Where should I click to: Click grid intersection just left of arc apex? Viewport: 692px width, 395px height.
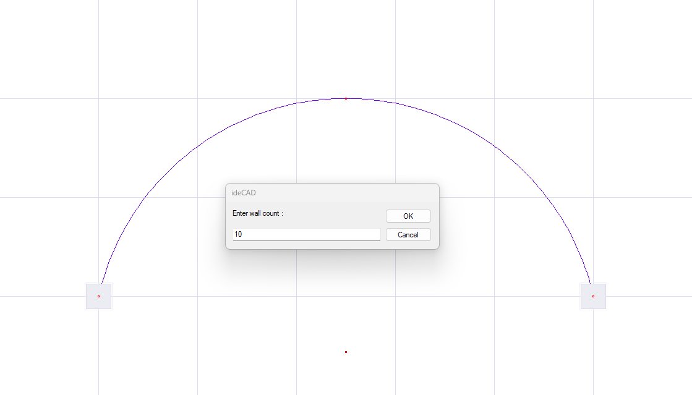click(x=296, y=98)
